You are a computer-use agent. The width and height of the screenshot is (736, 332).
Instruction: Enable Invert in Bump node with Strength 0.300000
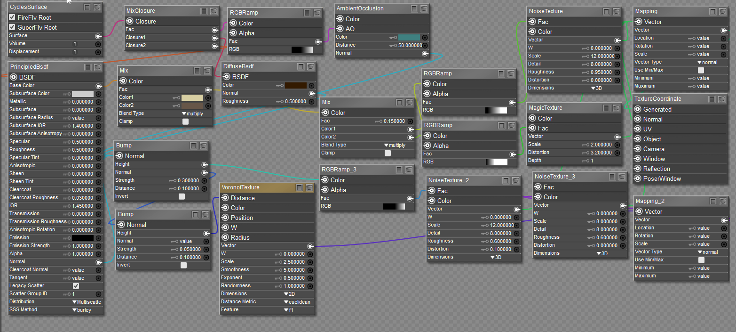point(182,196)
